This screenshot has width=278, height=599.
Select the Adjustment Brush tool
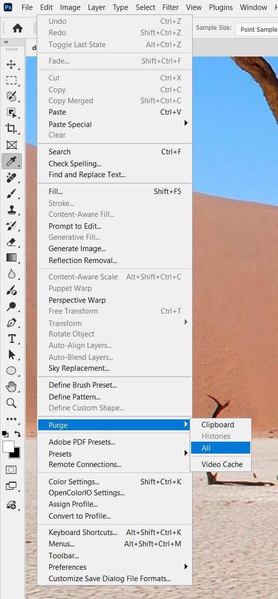11,290
